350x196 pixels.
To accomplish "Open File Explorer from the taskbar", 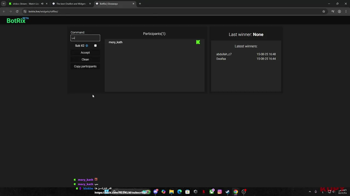I will pos(171,192).
